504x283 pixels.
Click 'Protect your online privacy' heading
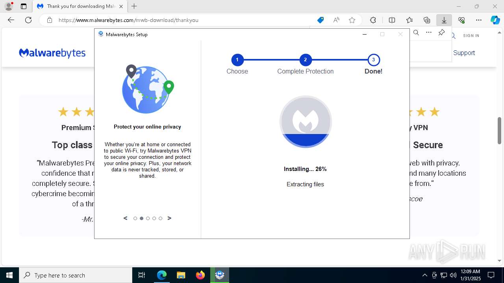[x=147, y=127]
